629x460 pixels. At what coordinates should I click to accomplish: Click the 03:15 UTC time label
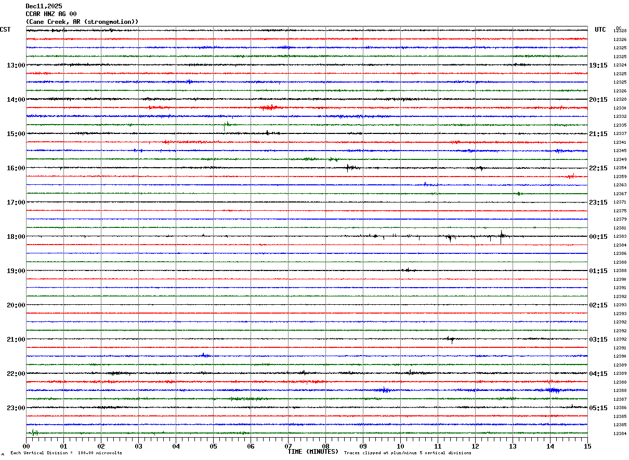pos(598,340)
